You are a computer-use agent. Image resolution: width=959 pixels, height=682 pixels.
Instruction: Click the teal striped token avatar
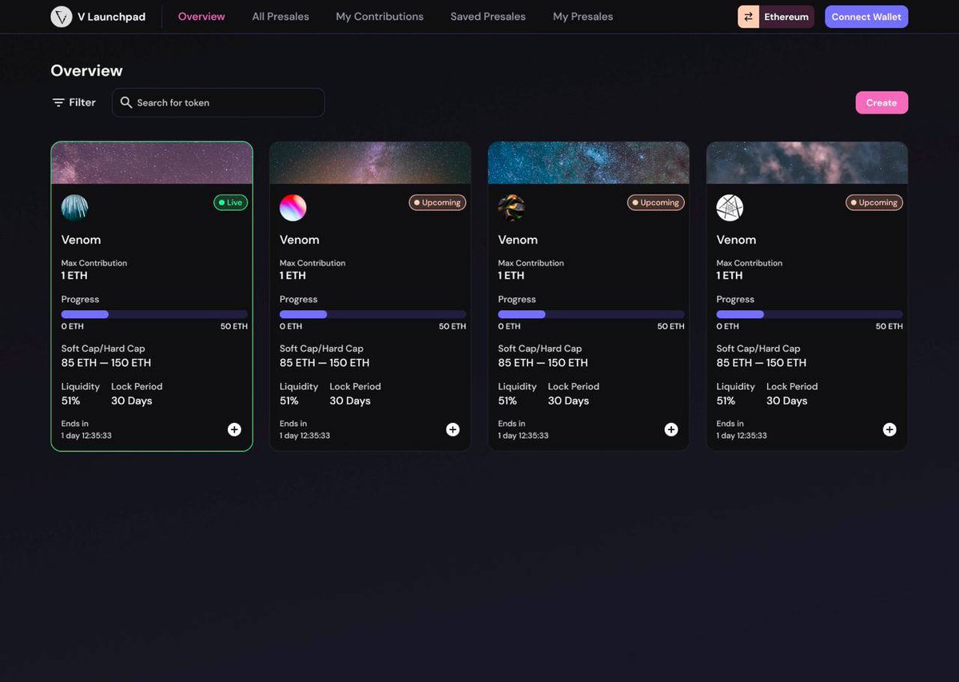pos(75,208)
